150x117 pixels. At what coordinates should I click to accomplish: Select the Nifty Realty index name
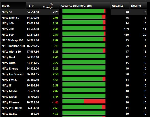(9, 114)
